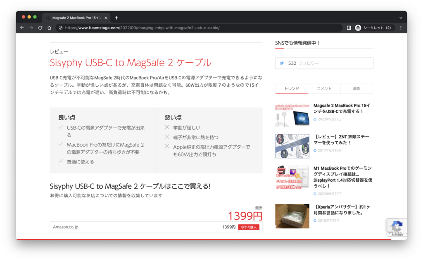Click the address bar URL field
This screenshot has width=423, height=261.
point(199,28)
